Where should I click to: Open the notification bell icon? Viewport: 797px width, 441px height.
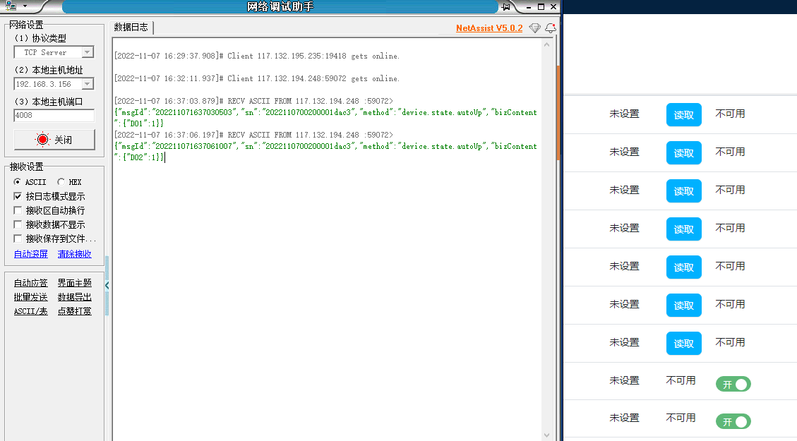point(550,28)
